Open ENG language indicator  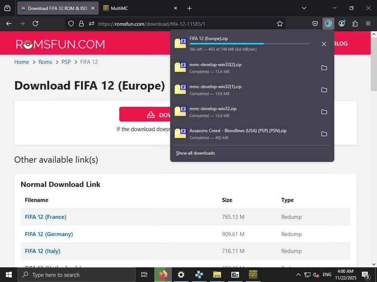tap(327, 275)
